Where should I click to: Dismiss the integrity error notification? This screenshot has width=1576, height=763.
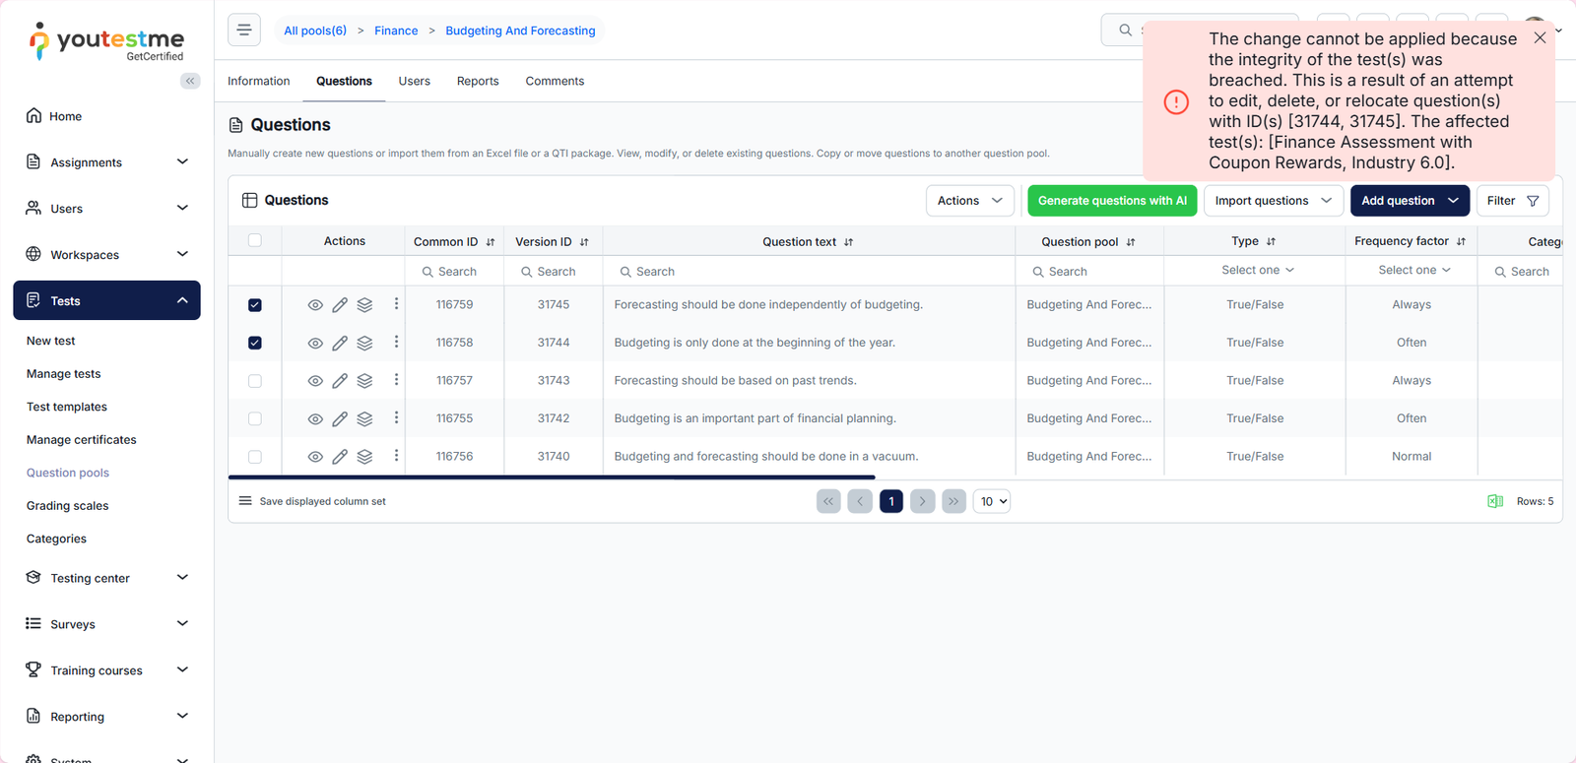click(x=1540, y=37)
